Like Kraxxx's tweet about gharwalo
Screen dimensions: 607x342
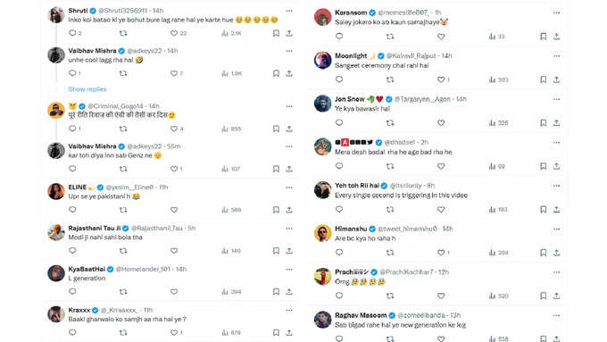click(174, 332)
